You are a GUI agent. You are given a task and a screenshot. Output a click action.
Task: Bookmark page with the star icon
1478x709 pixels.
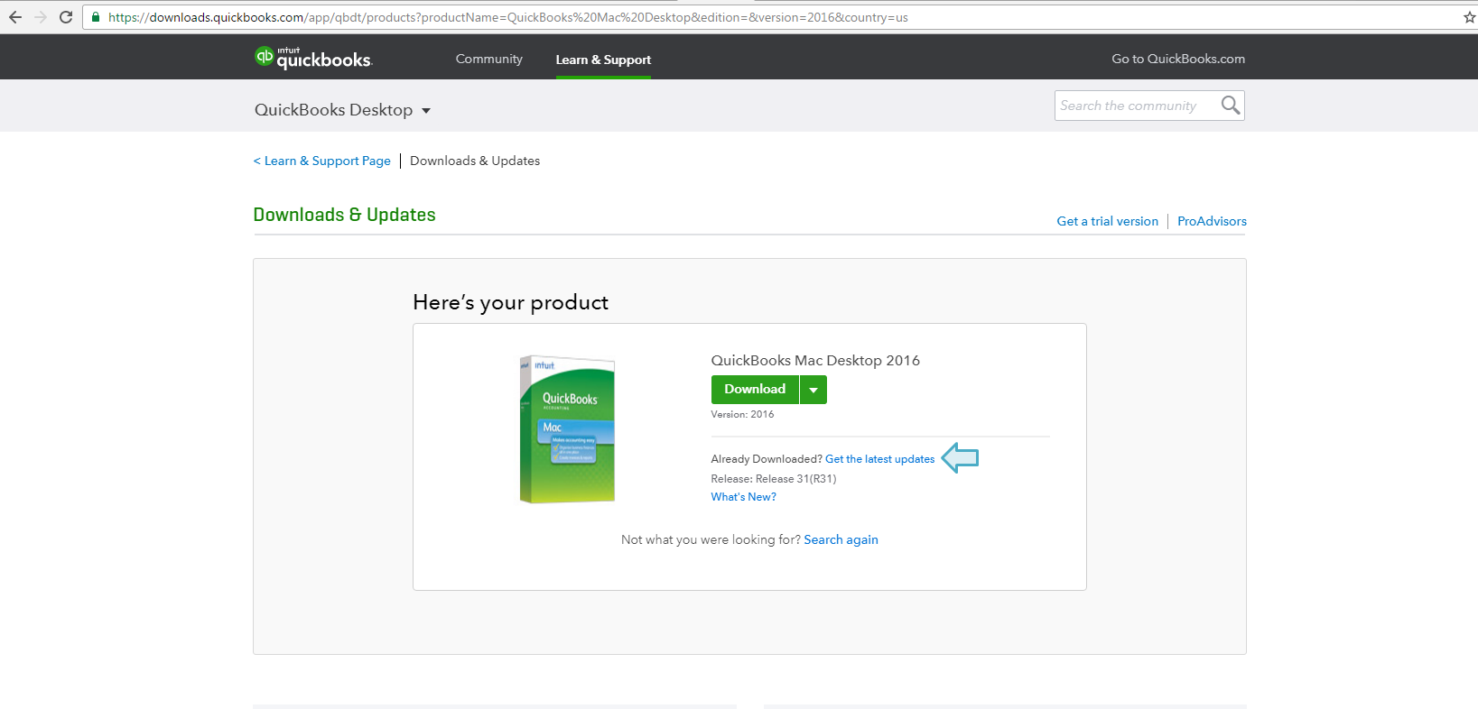tap(1469, 17)
